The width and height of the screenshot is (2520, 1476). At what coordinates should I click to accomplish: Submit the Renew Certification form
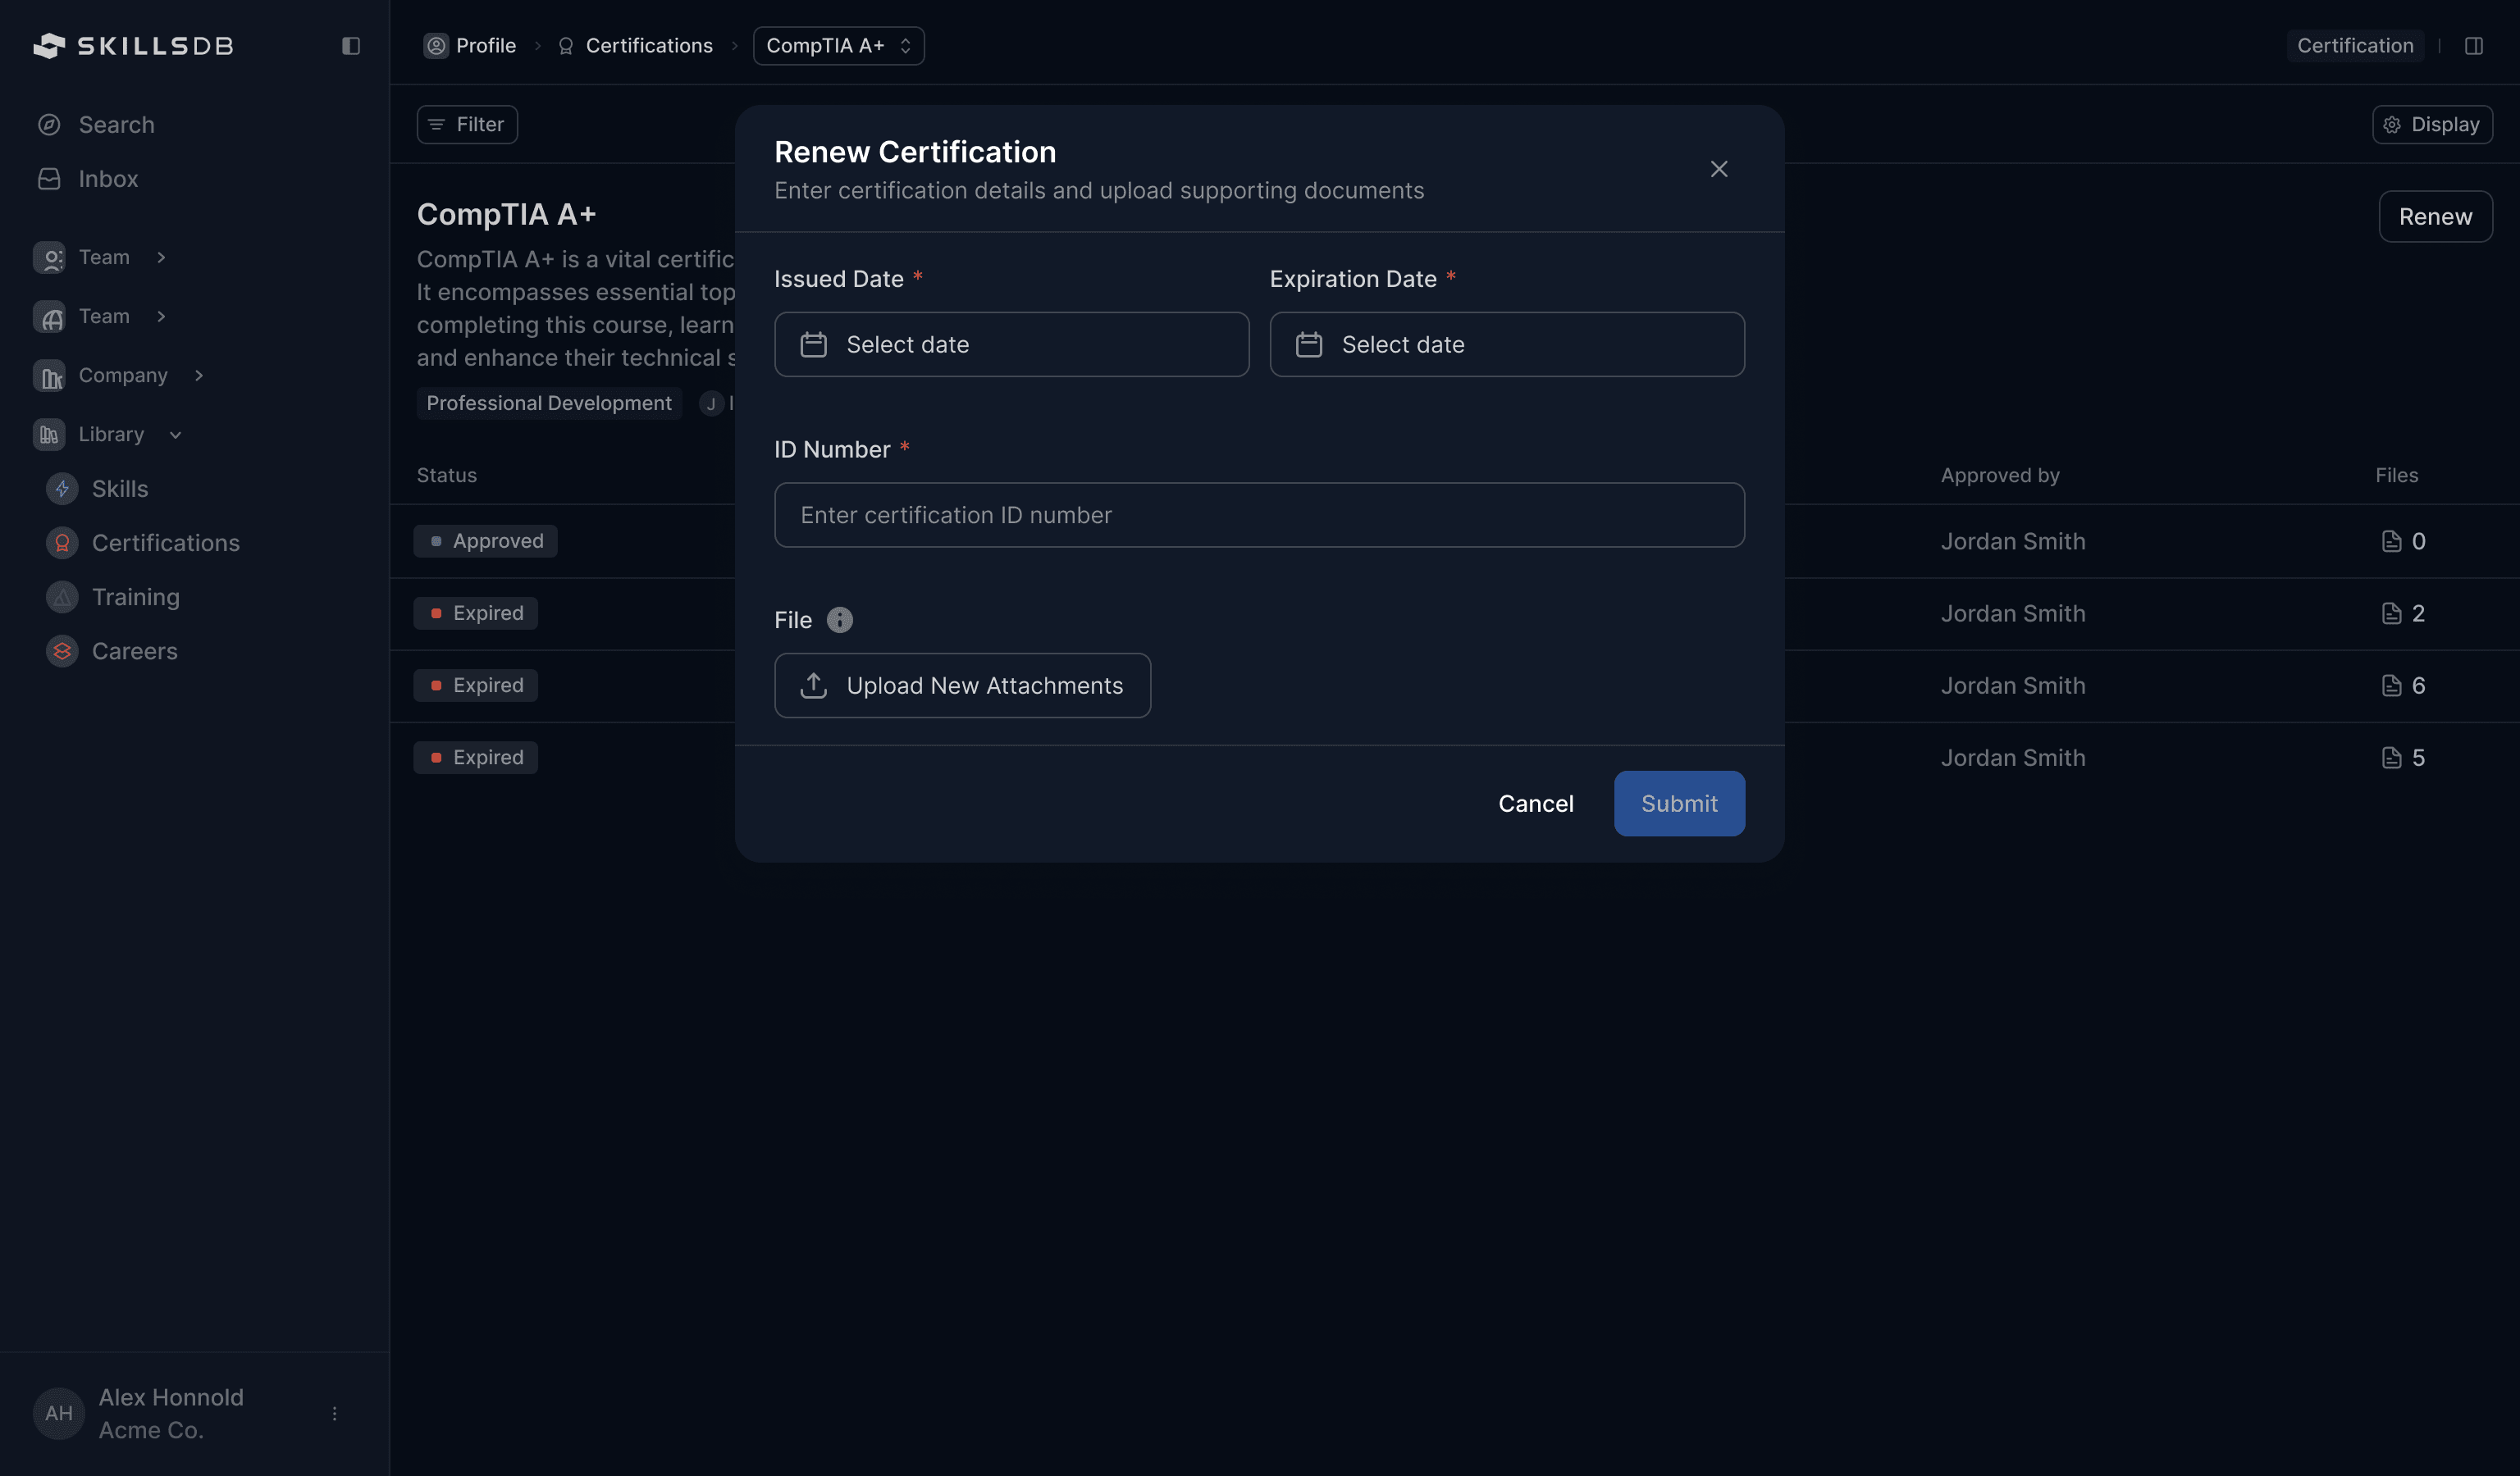(1678, 803)
